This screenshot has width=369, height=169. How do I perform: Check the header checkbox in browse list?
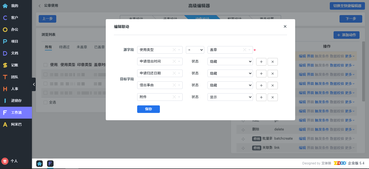point(45,65)
